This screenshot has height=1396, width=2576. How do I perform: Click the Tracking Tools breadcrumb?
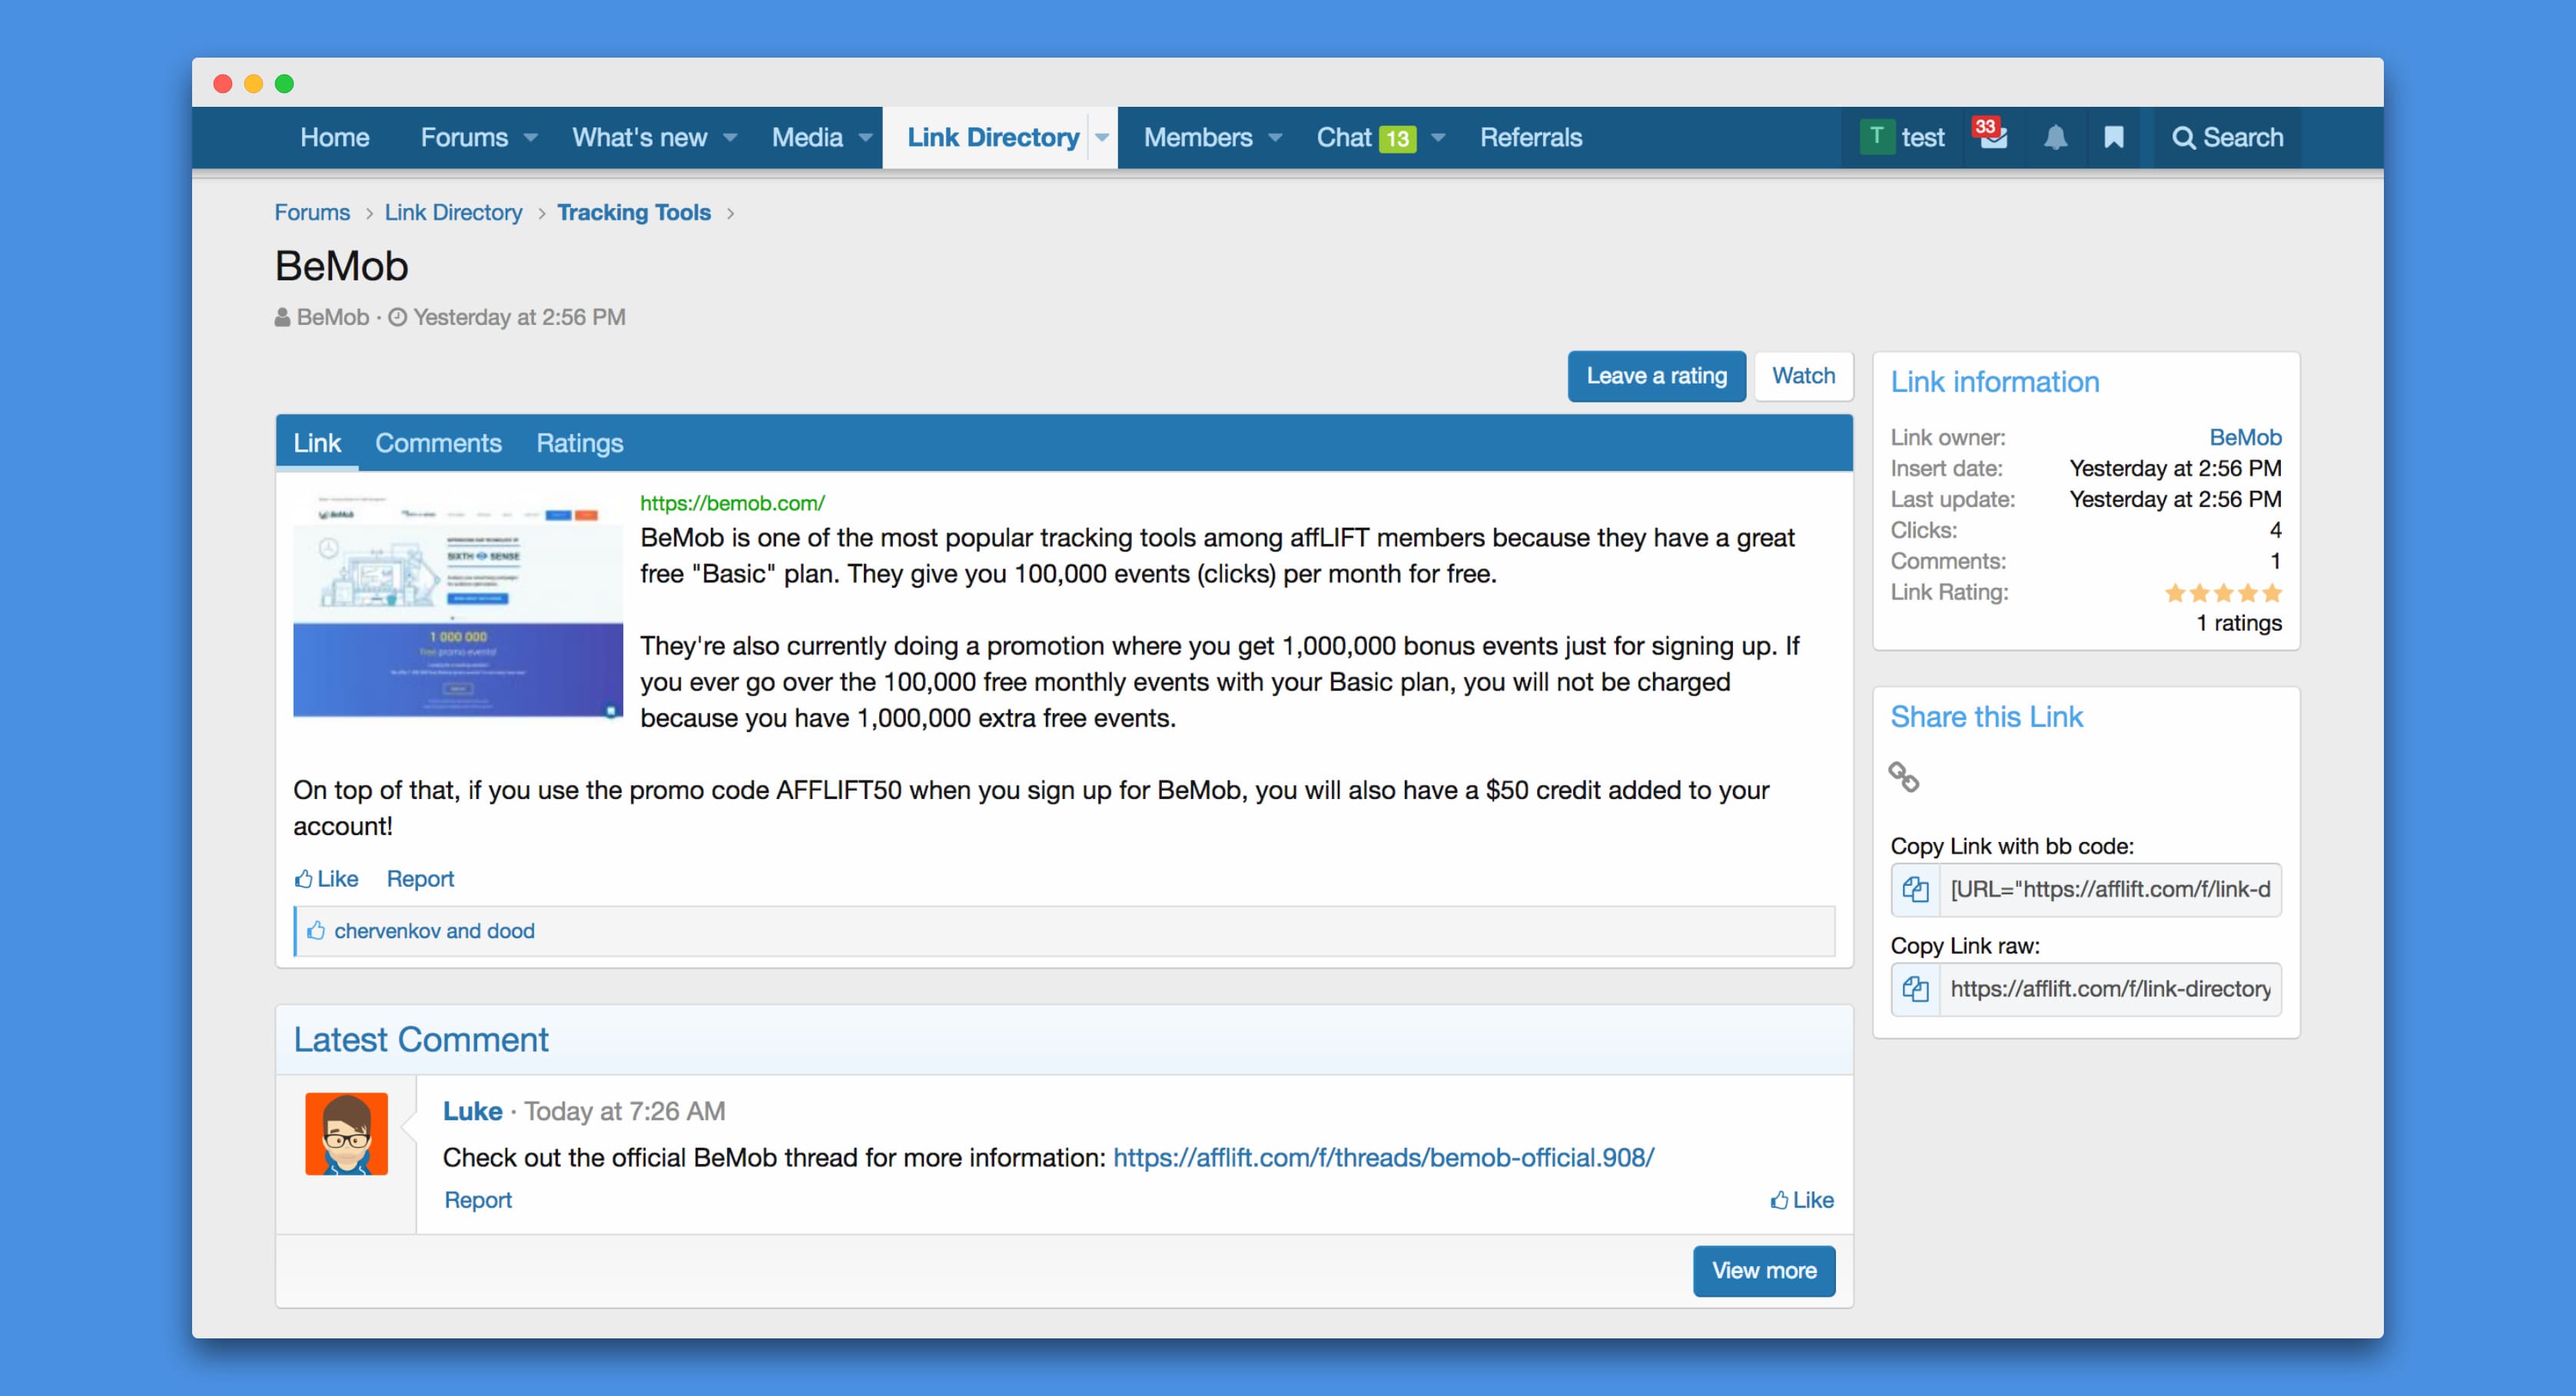tap(634, 212)
